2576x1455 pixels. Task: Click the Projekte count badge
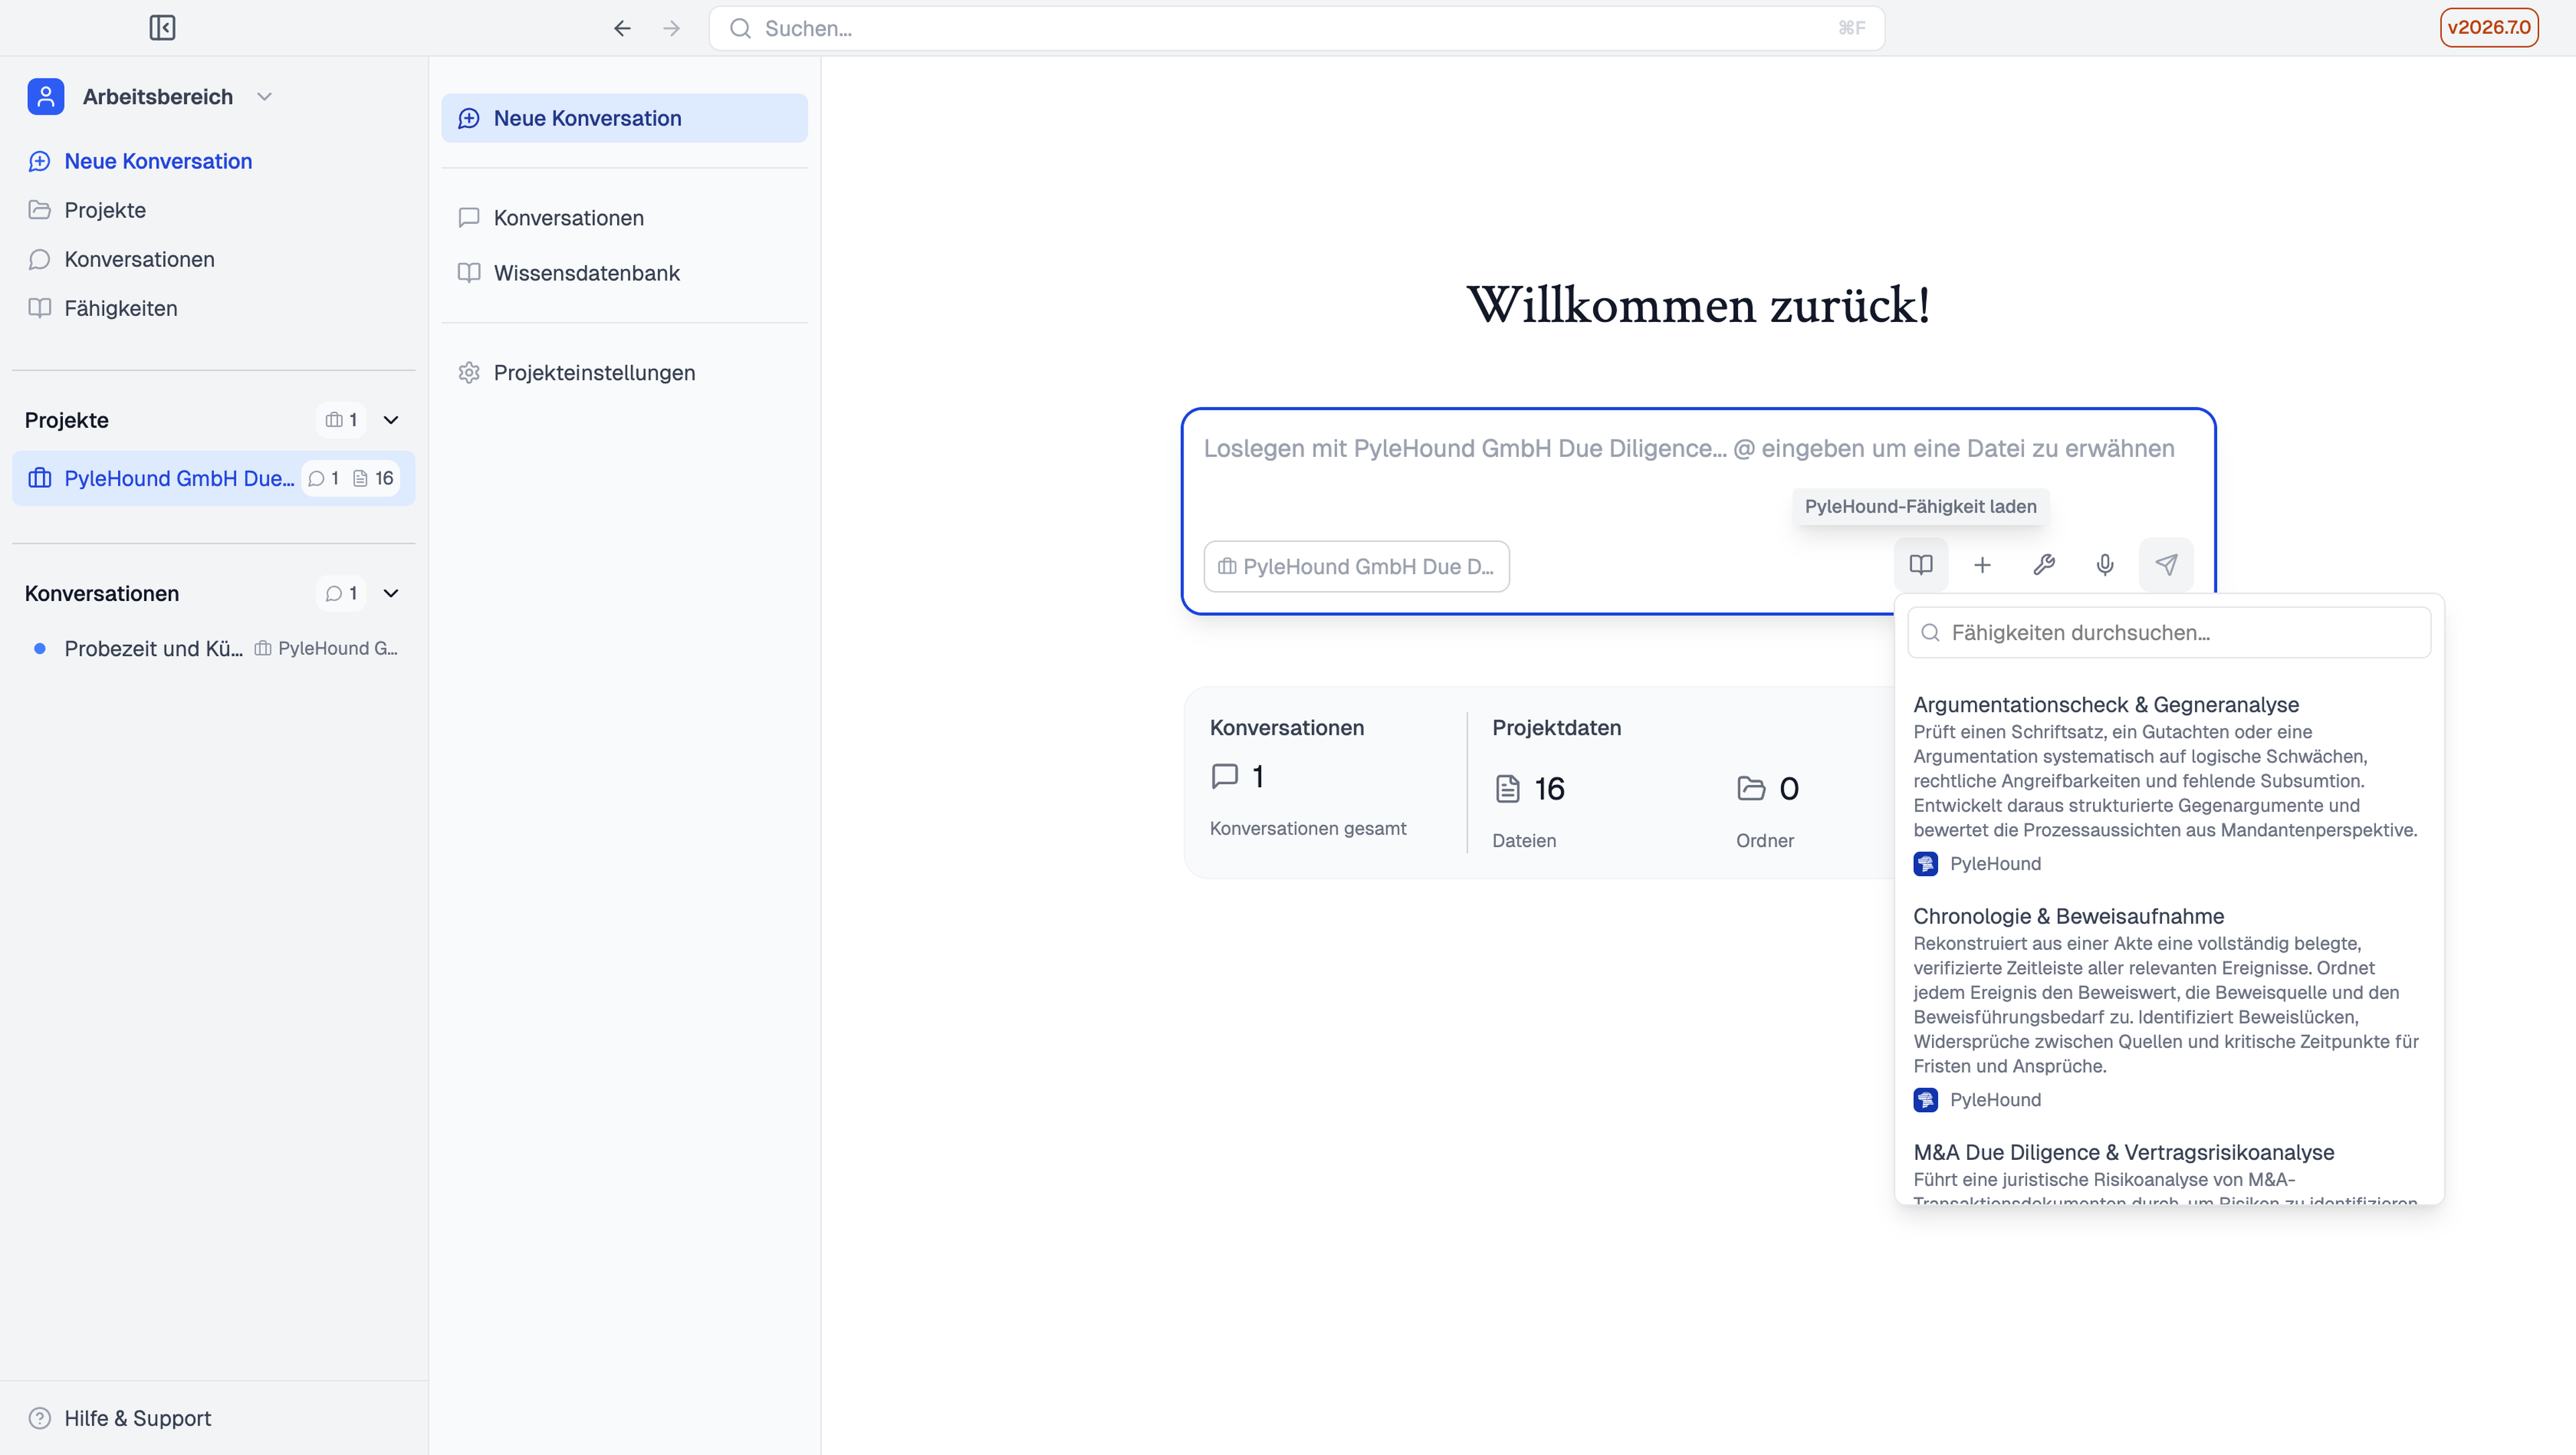pos(341,420)
